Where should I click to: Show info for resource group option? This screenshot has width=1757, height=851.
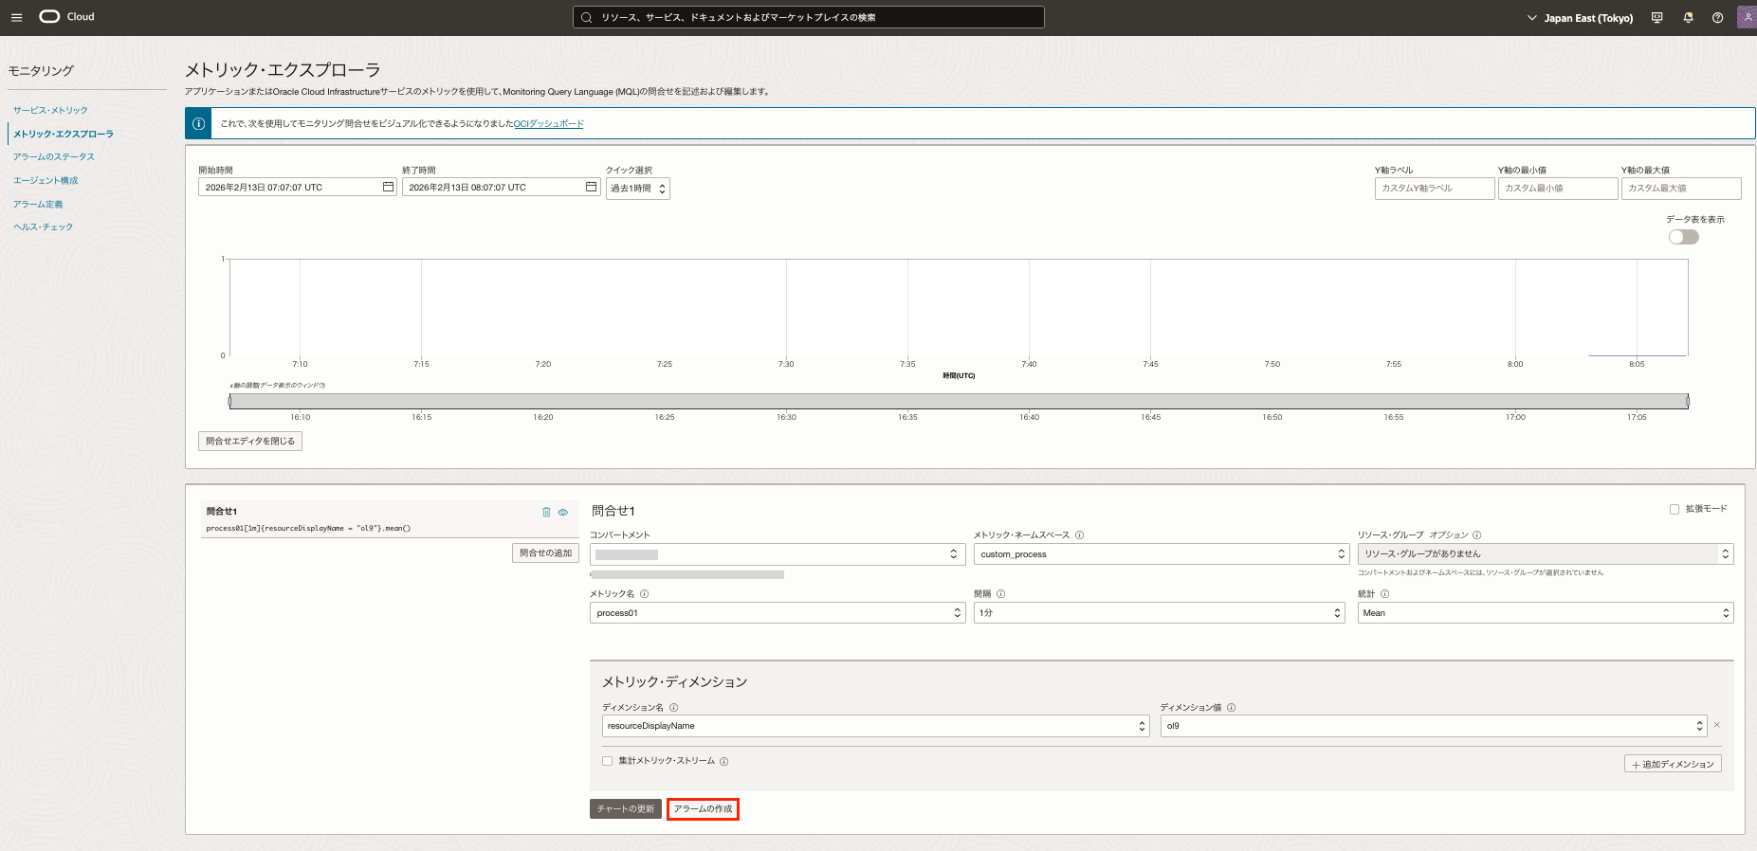pyautogui.click(x=1477, y=535)
